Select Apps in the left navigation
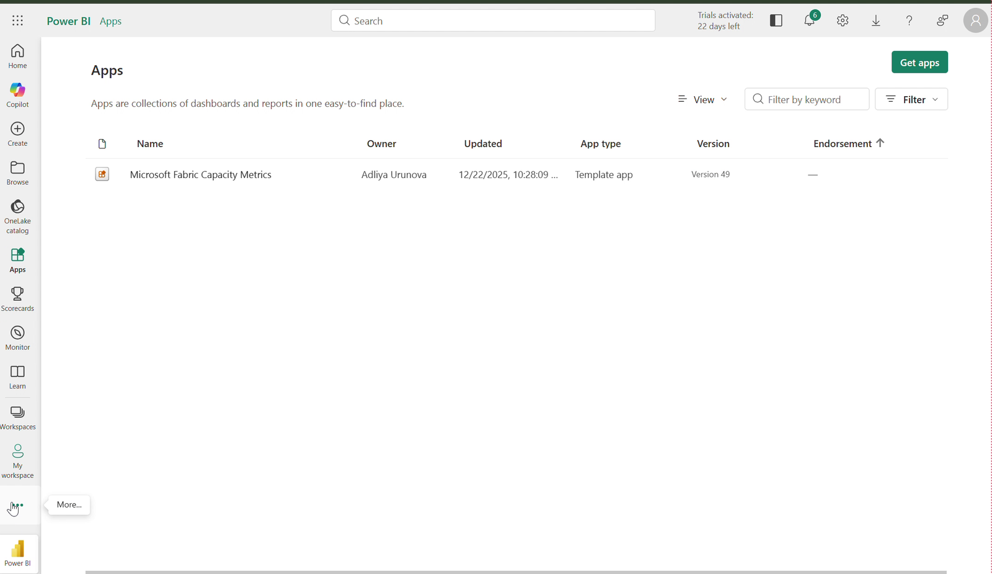Screen dimensions: 992x574 17,261
